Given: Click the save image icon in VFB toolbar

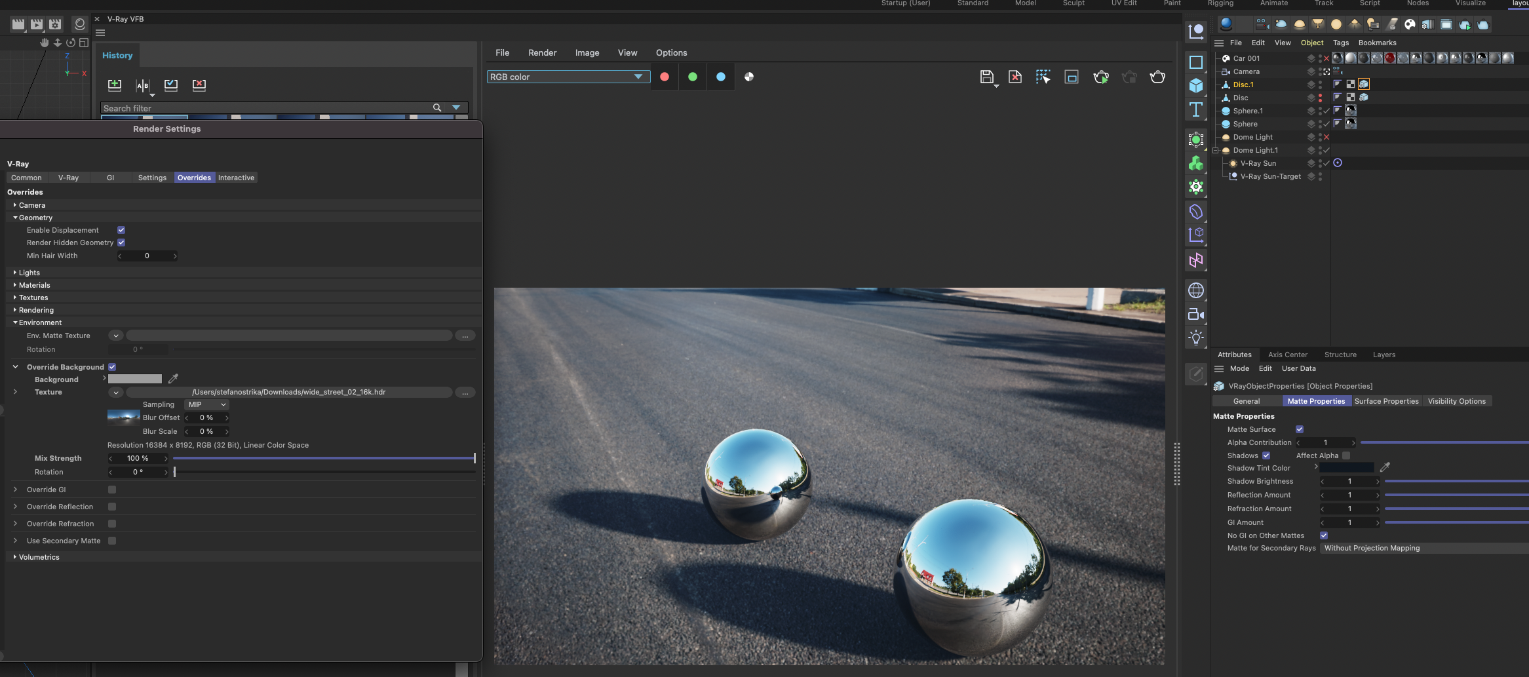Looking at the screenshot, I should pyautogui.click(x=986, y=77).
